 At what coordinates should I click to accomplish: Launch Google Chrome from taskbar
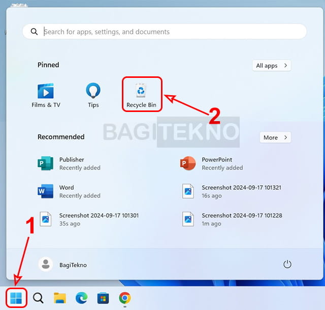[125, 298]
